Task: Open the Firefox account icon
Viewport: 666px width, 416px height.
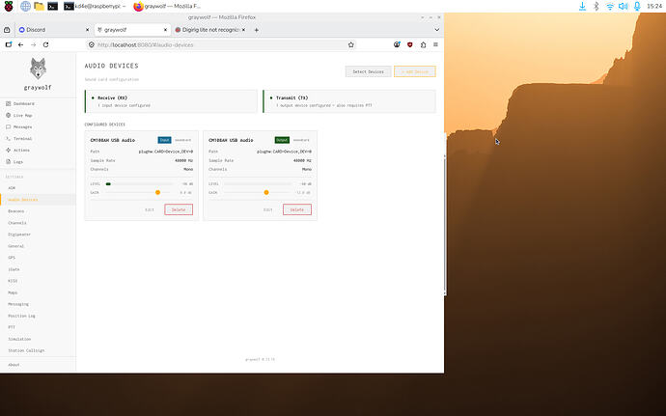Action: [x=397, y=44]
